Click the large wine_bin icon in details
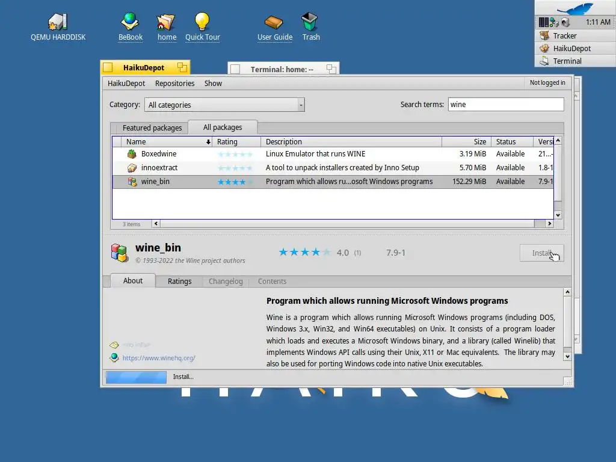 [119, 253]
